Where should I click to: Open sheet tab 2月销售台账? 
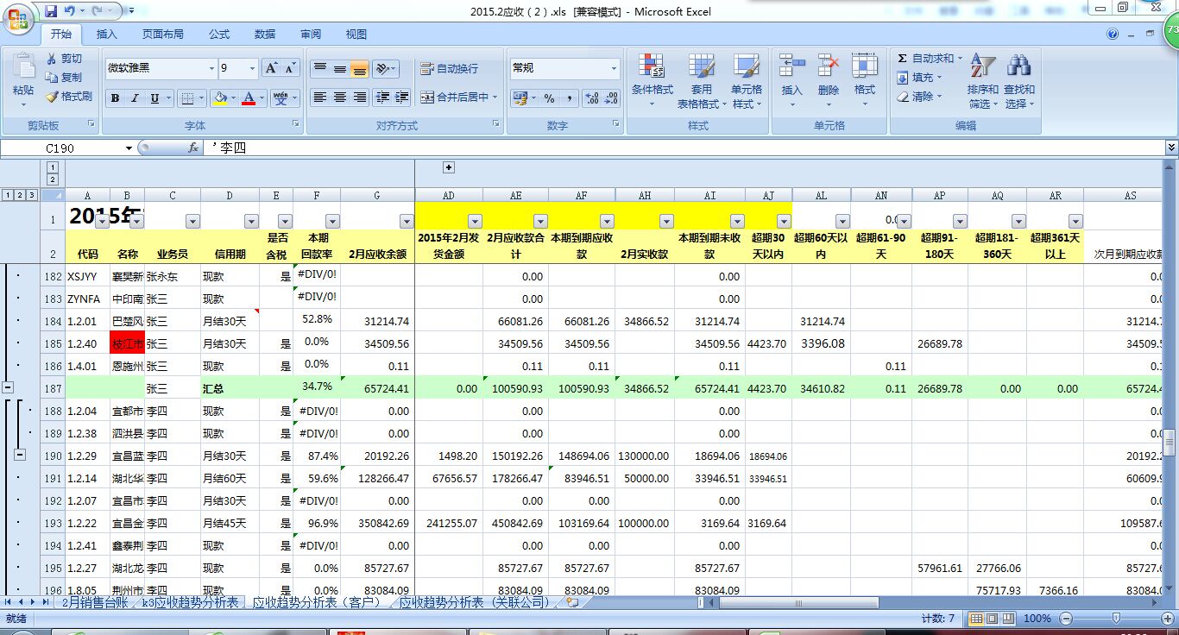(x=95, y=602)
